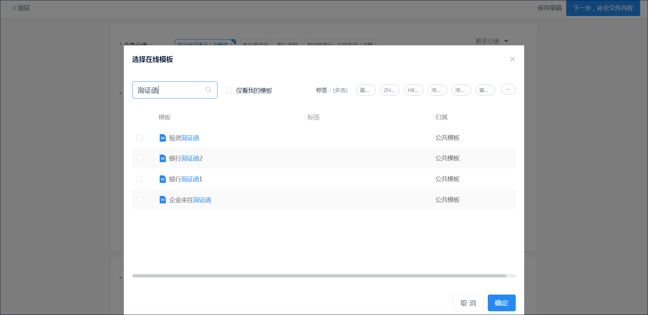Tick the checkbox beside 企业来往询证函

139,200
